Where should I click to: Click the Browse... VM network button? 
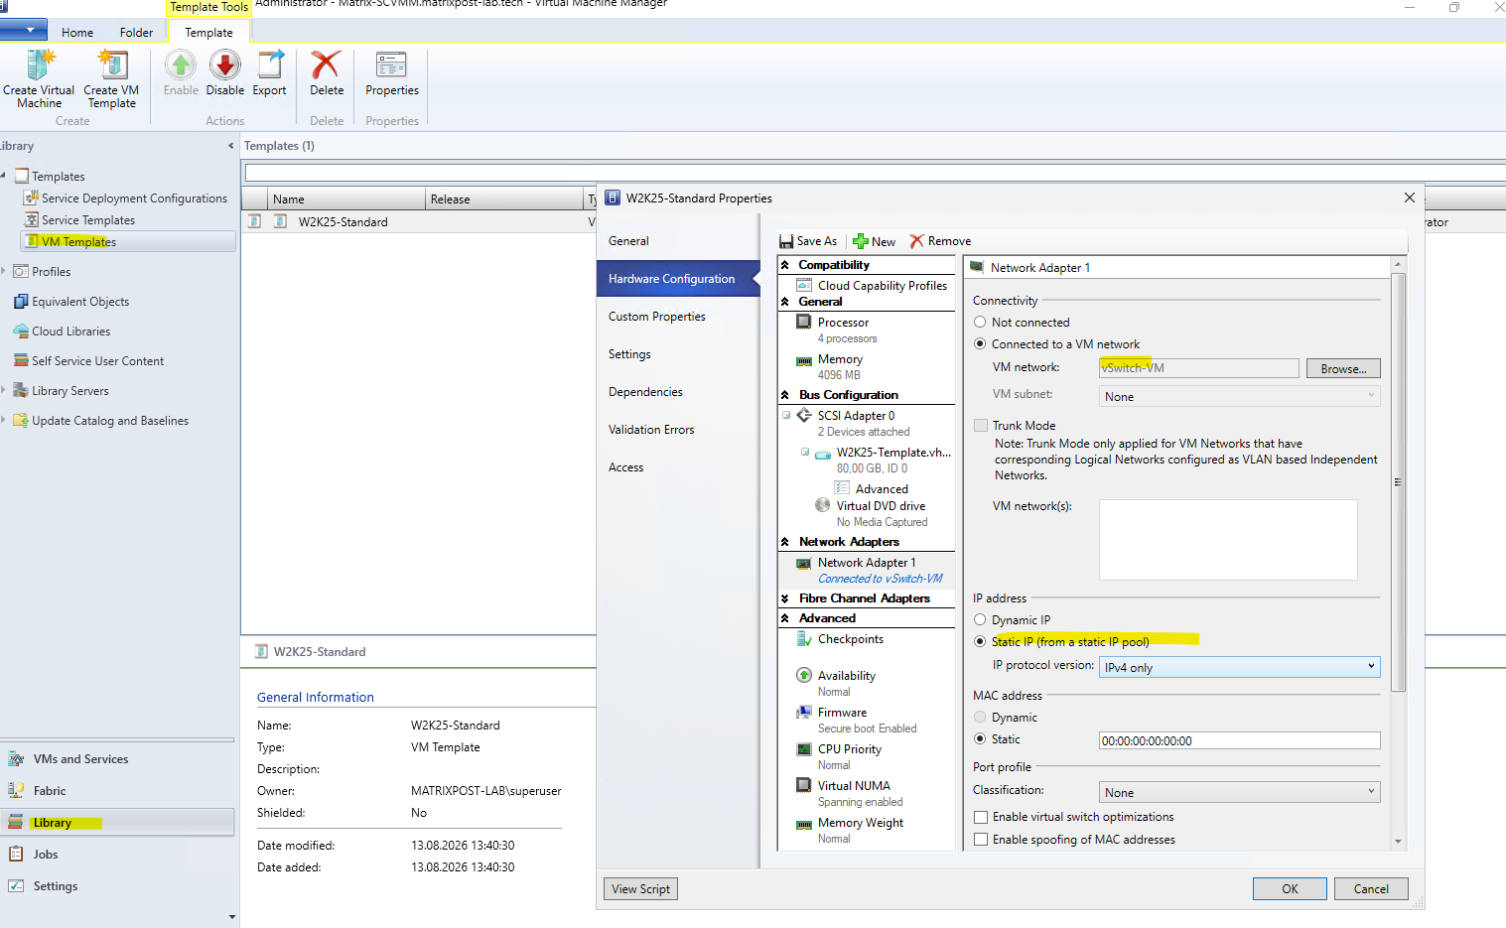1343,368
